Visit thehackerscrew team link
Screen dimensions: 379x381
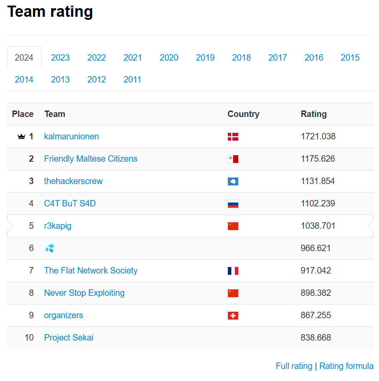click(x=73, y=181)
